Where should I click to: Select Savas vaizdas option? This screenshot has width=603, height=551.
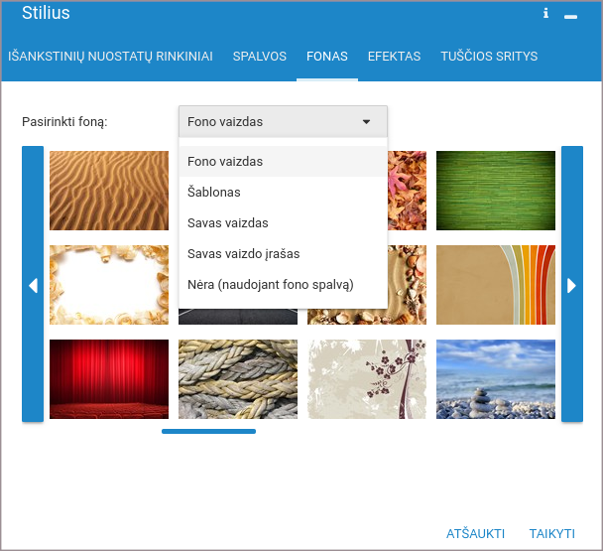click(x=228, y=222)
